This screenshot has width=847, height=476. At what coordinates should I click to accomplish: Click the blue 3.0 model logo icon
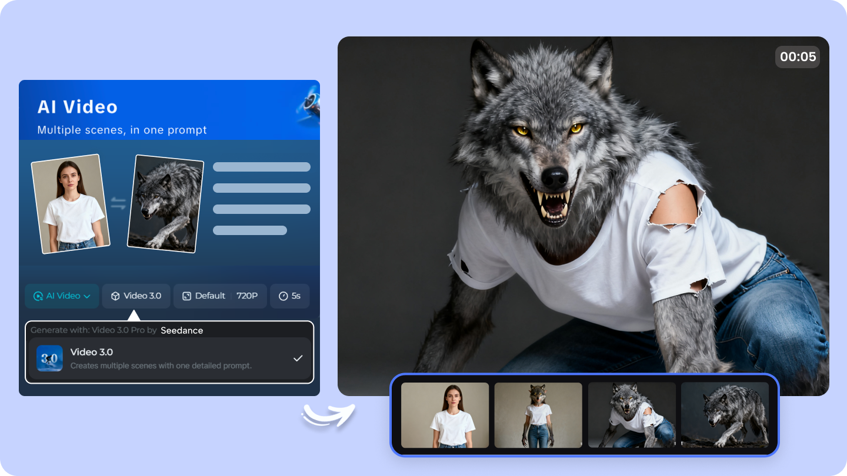(x=49, y=358)
